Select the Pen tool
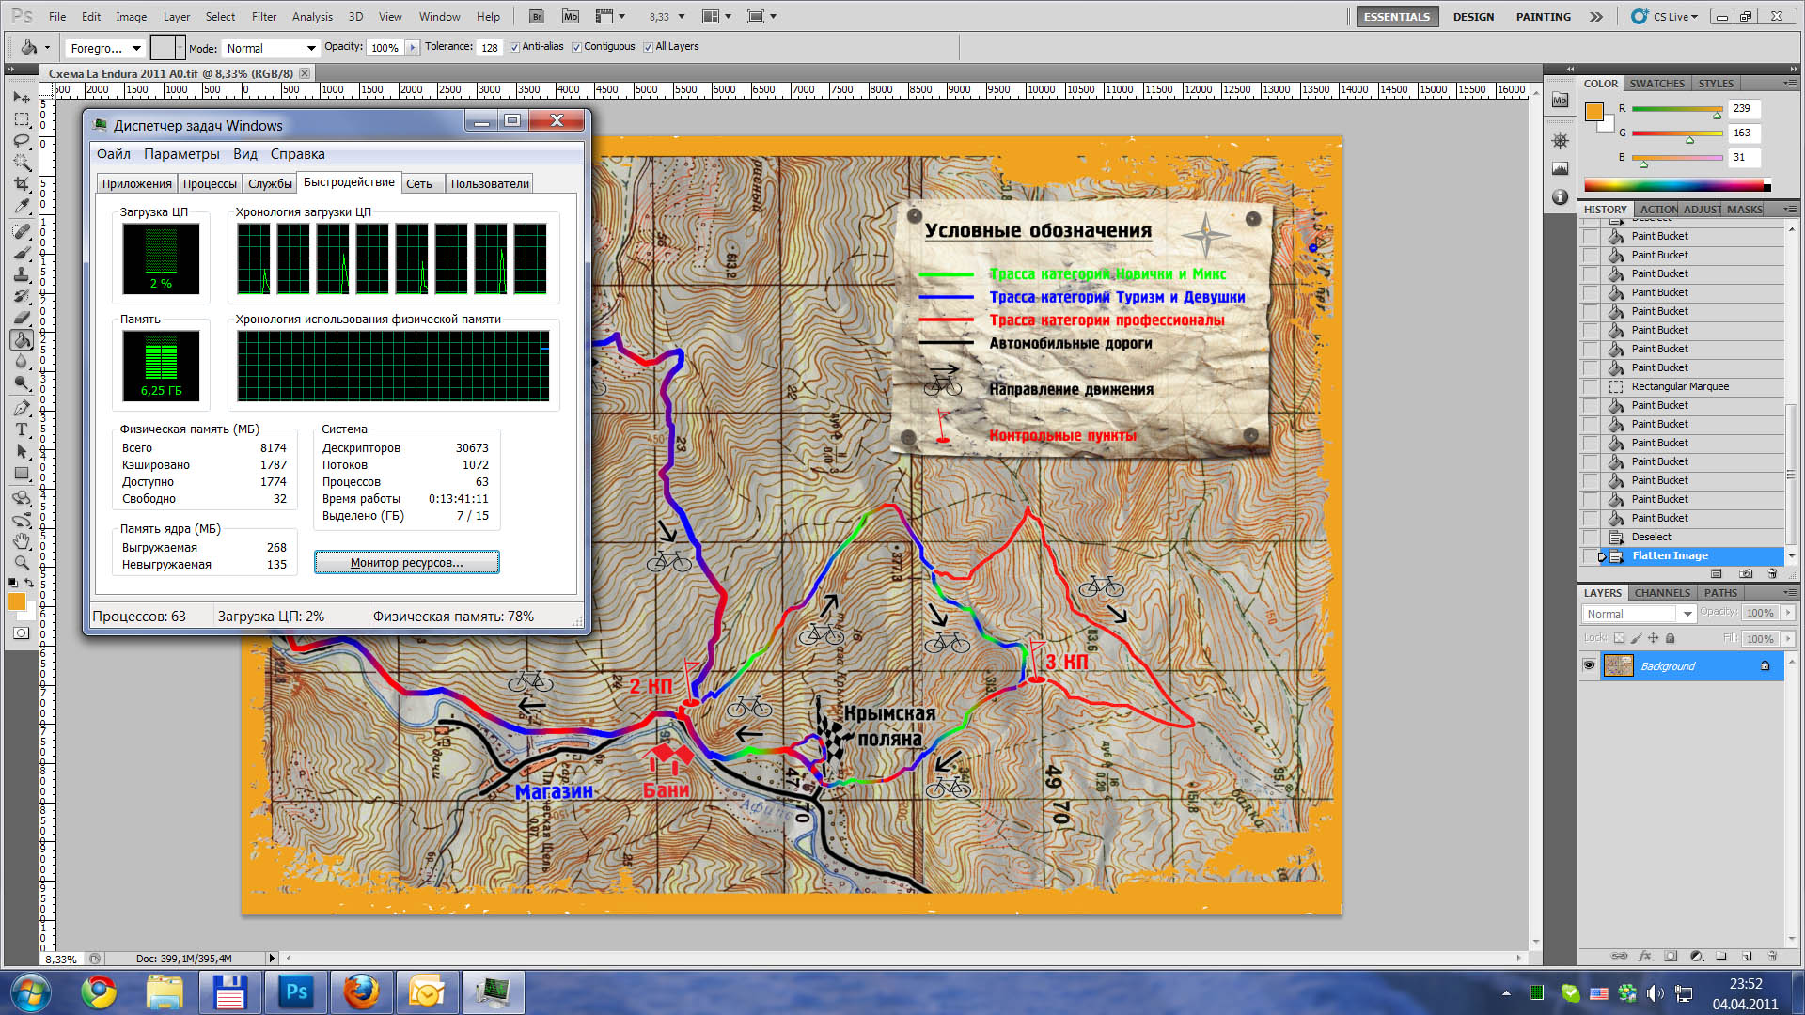This screenshot has width=1805, height=1015. pyautogui.click(x=22, y=408)
